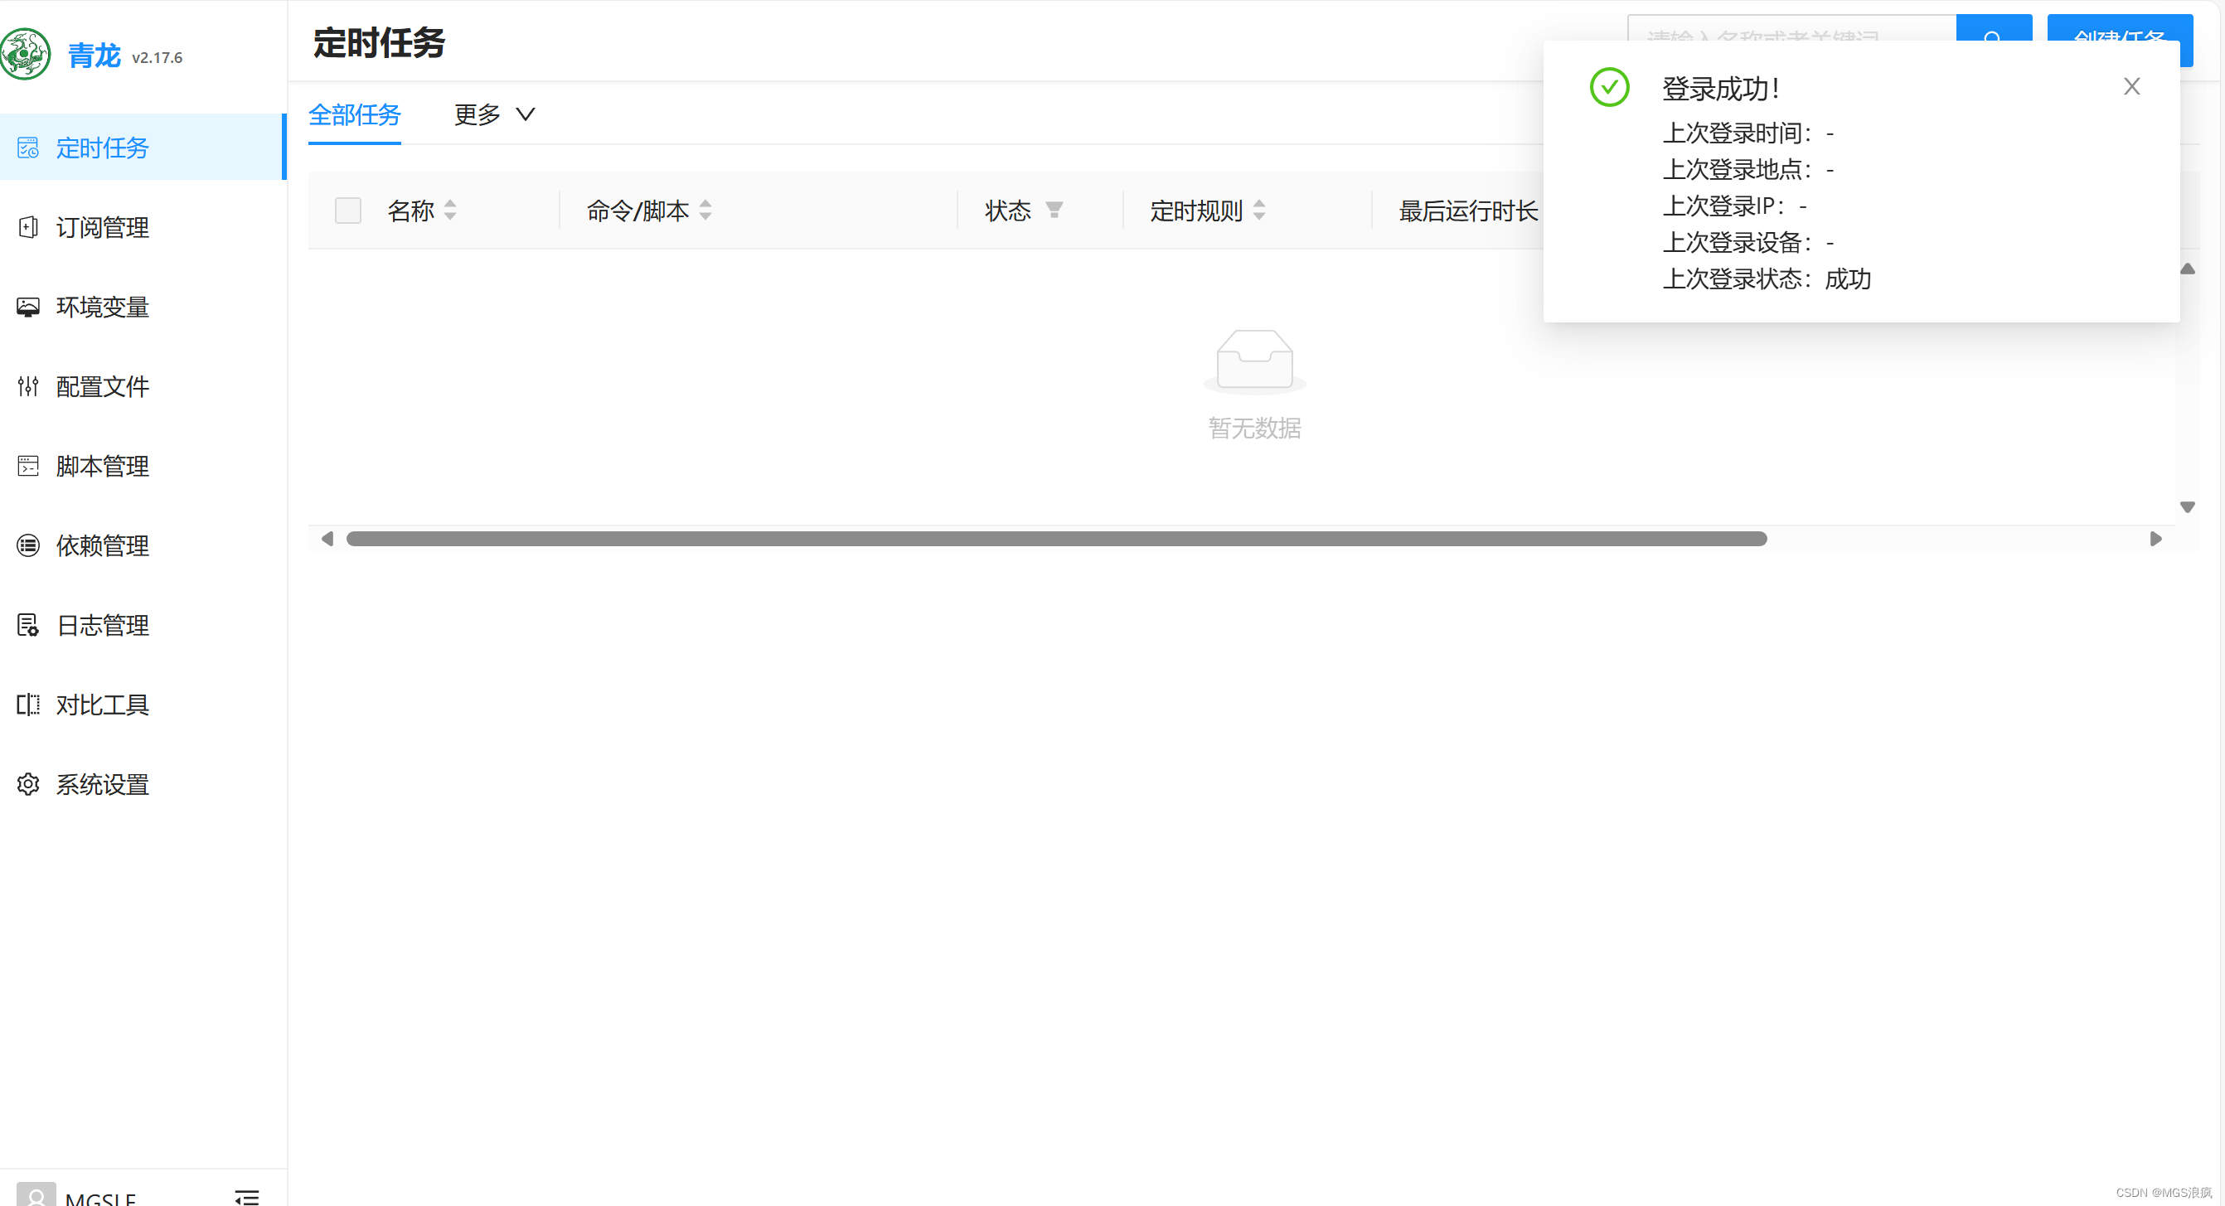Click the 定时任务 sidebar calendar icon
Screen dimensions: 2225x1206
coord(27,148)
